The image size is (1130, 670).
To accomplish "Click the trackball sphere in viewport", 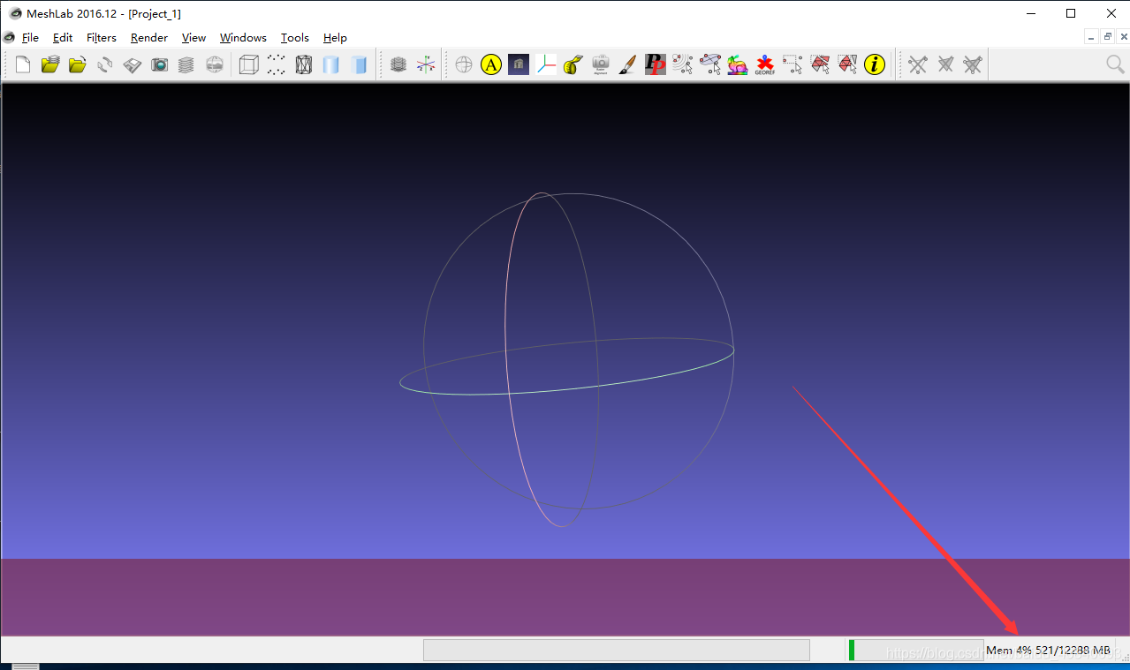I will click(x=566, y=359).
